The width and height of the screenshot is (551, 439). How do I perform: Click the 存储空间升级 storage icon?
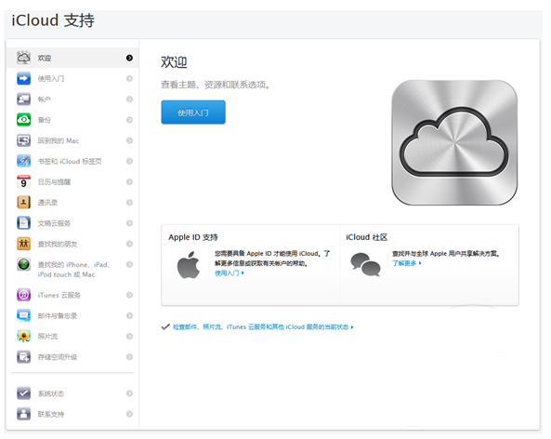[23, 357]
